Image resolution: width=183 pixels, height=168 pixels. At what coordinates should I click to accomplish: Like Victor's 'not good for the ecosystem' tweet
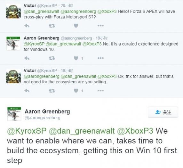tap(76, 91)
